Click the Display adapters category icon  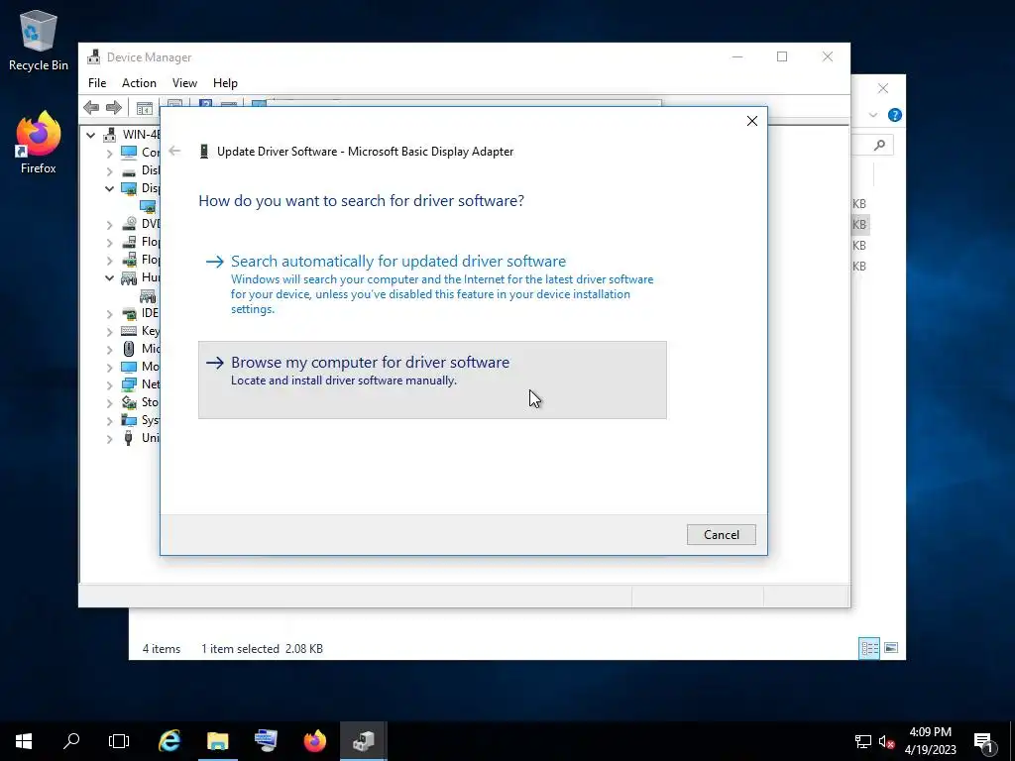coord(130,188)
